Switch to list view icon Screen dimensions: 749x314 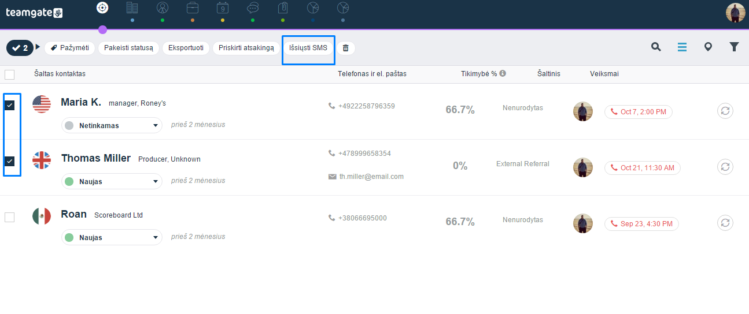point(682,47)
